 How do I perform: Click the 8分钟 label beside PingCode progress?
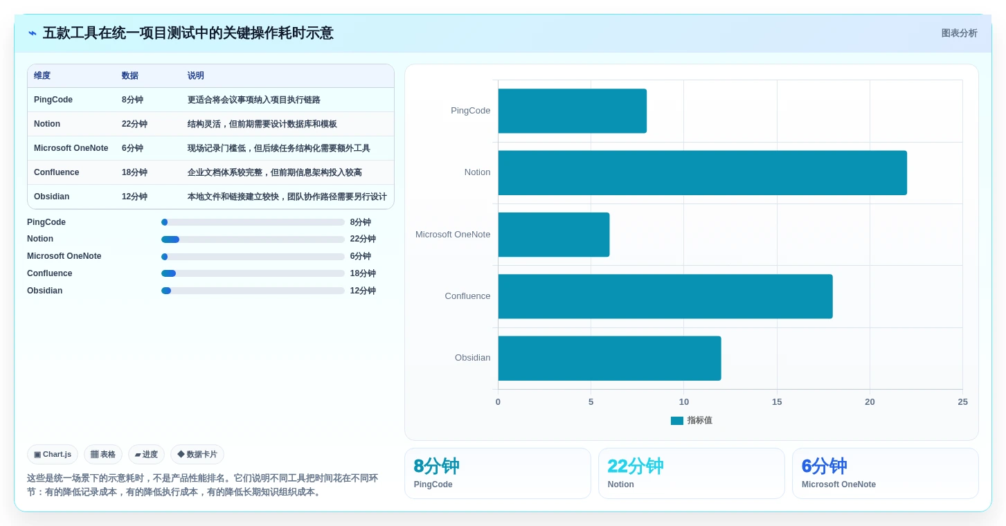(x=361, y=222)
